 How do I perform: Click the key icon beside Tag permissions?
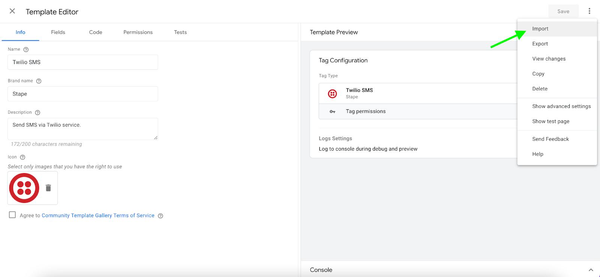coord(332,112)
